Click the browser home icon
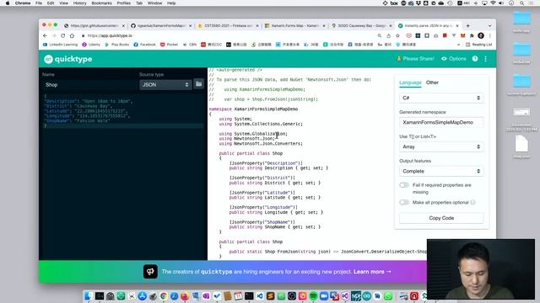Image resolution: width=540 pixels, height=303 pixels. 72,35
